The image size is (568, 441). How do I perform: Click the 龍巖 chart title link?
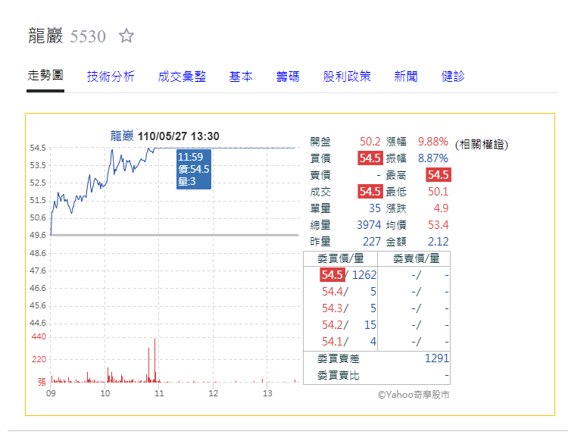click(x=122, y=136)
